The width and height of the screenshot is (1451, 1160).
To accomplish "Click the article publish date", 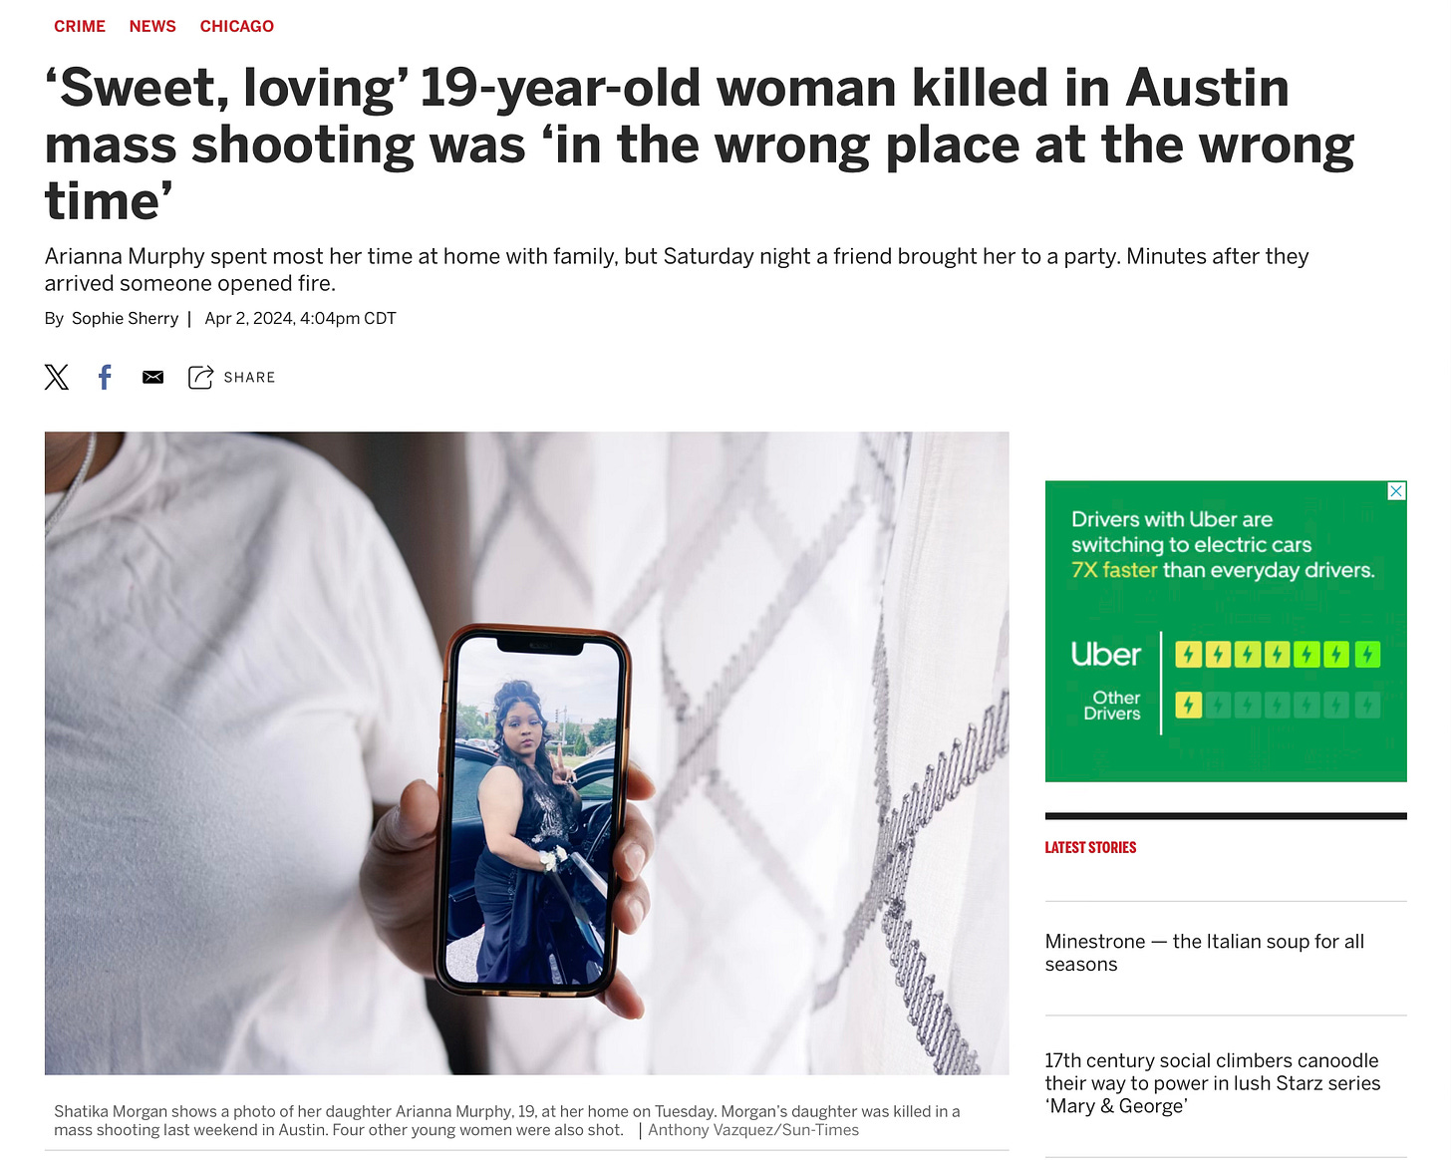I will click(300, 319).
